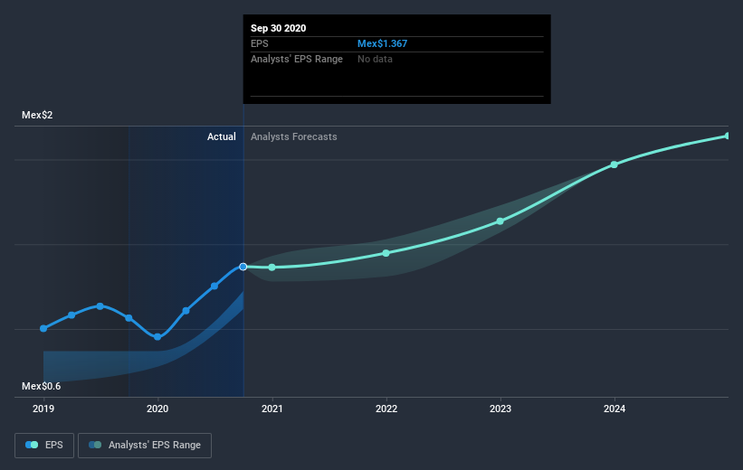Click the 2020 x-axis label
743x470 pixels.
(x=157, y=409)
